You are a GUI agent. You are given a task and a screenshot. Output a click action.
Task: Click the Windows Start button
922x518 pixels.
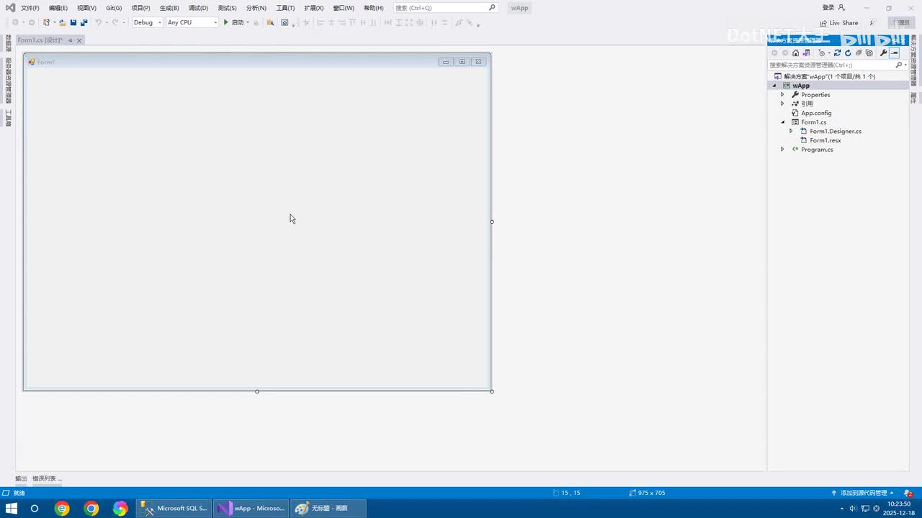pos(11,509)
